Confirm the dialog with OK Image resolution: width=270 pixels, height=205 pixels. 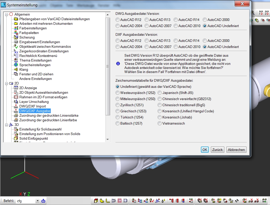[x=205, y=150]
